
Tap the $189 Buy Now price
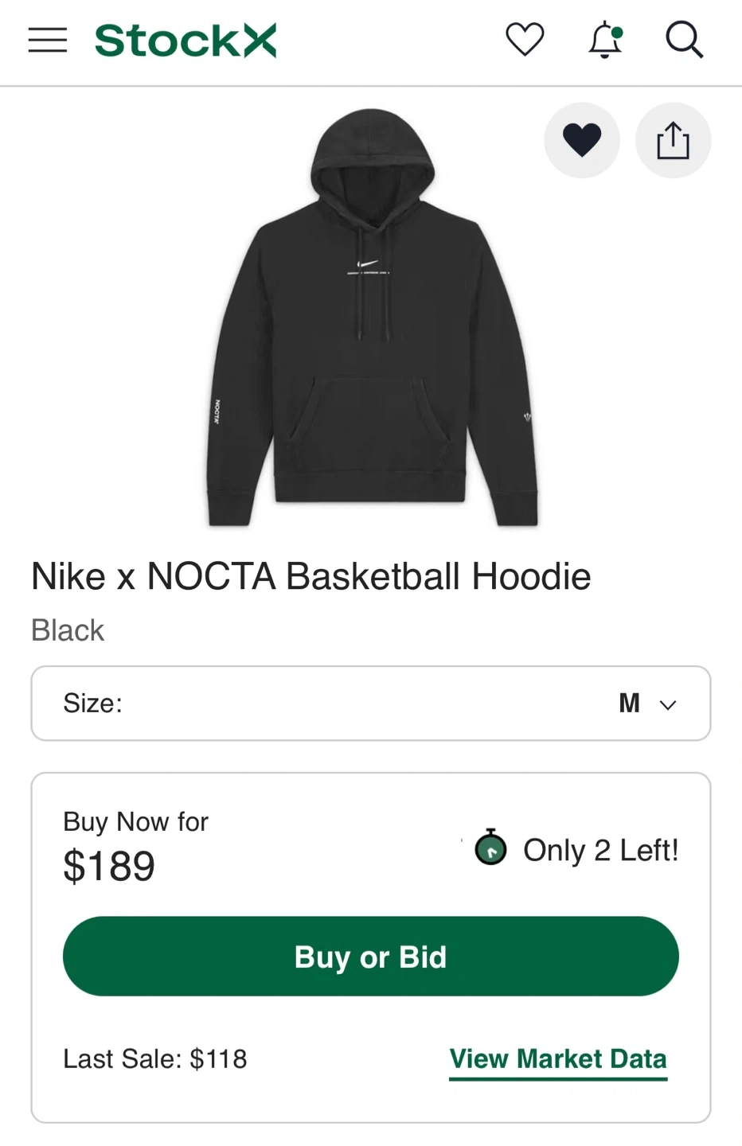click(x=109, y=866)
